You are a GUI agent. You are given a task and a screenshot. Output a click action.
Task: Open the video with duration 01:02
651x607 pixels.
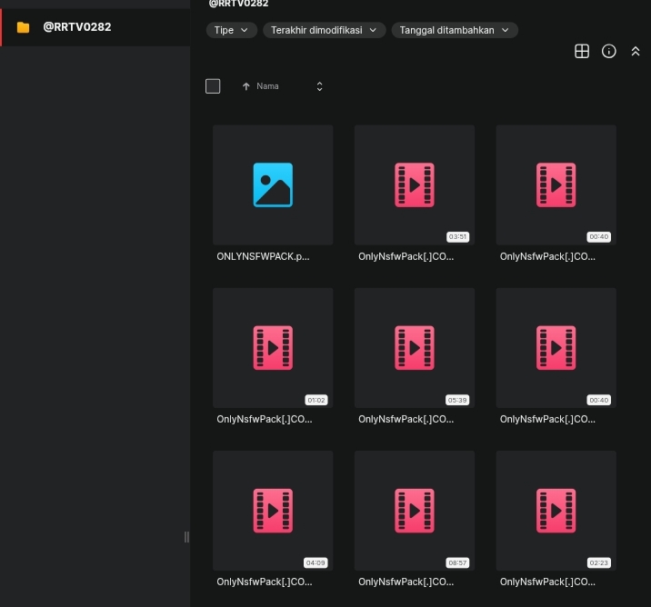[273, 348]
